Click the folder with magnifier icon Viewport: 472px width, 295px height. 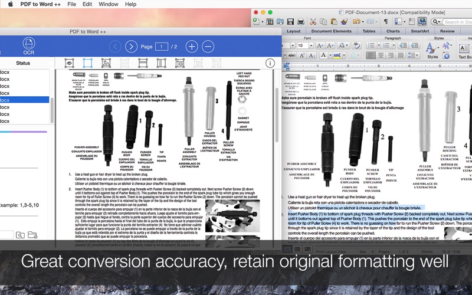pos(20,235)
